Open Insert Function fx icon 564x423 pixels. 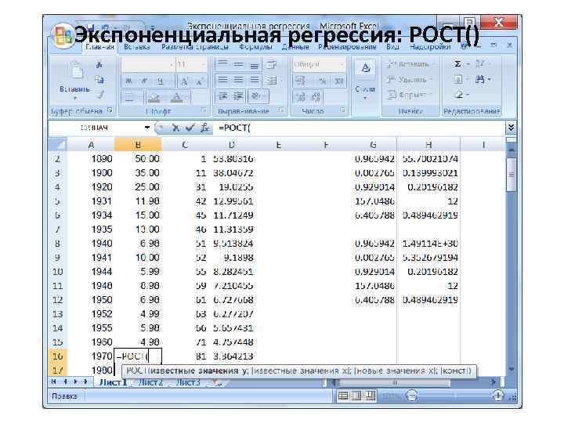pyautogui.click(x=205, y=128)
